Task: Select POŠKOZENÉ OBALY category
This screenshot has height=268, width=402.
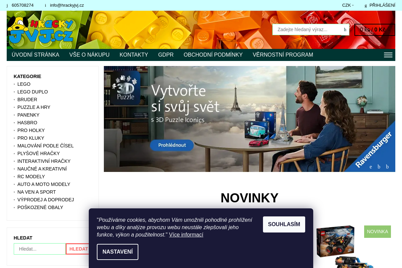Action: (40, 207)
